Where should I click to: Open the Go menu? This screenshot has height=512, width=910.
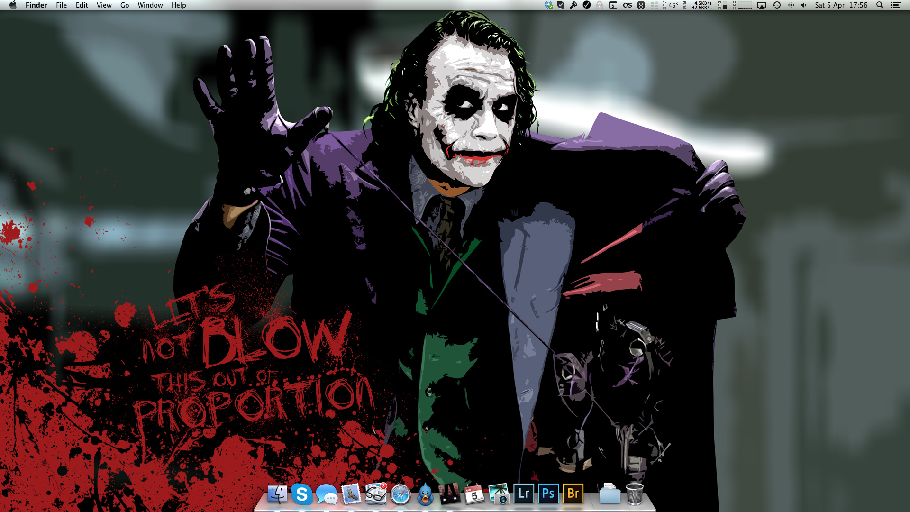125,5
